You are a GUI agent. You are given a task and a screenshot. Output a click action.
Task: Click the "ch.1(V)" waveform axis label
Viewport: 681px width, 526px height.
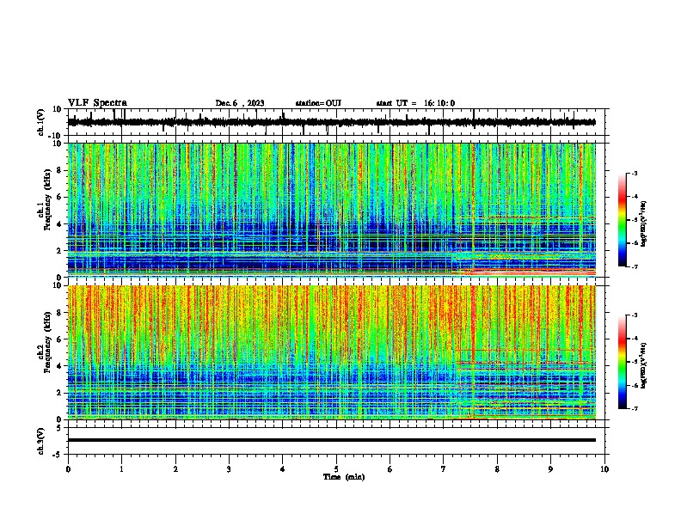click(x=41, y=122)
